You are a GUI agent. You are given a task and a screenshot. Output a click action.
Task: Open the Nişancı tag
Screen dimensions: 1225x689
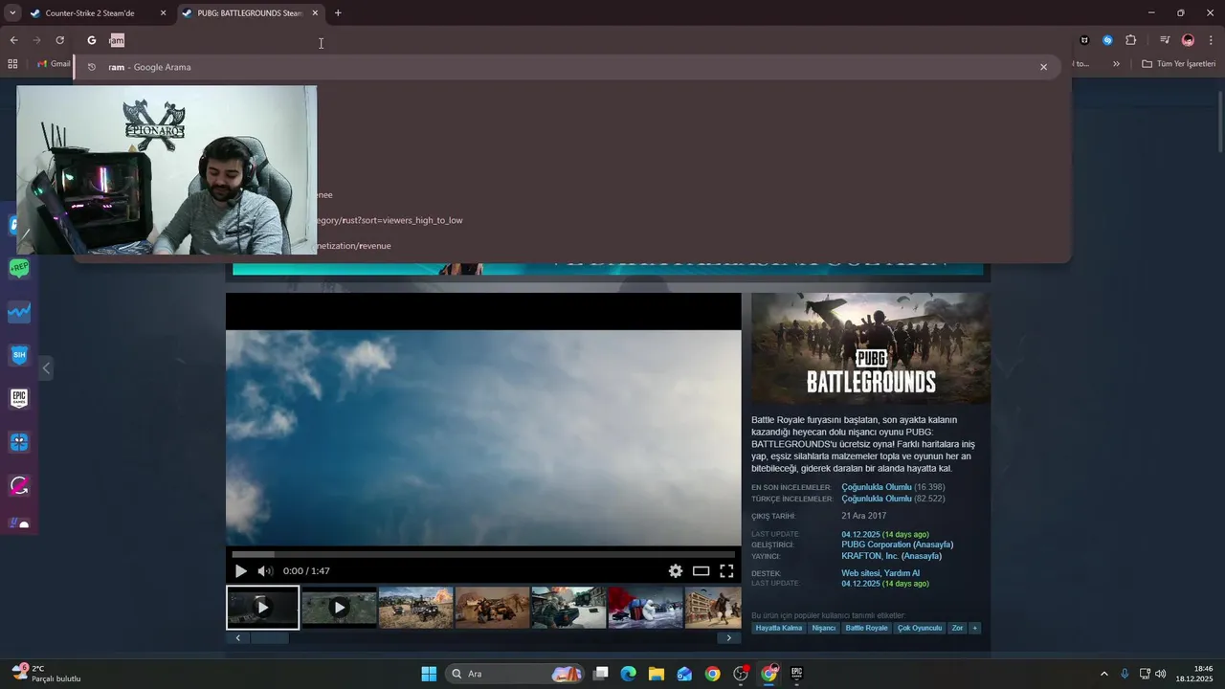(x=824, y=629)
